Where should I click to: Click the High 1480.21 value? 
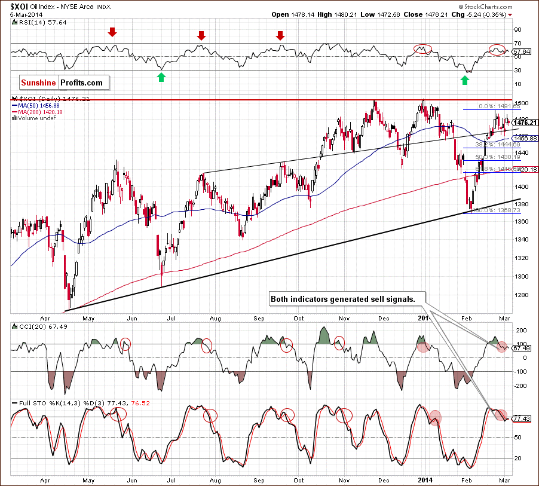click(337, 14)
